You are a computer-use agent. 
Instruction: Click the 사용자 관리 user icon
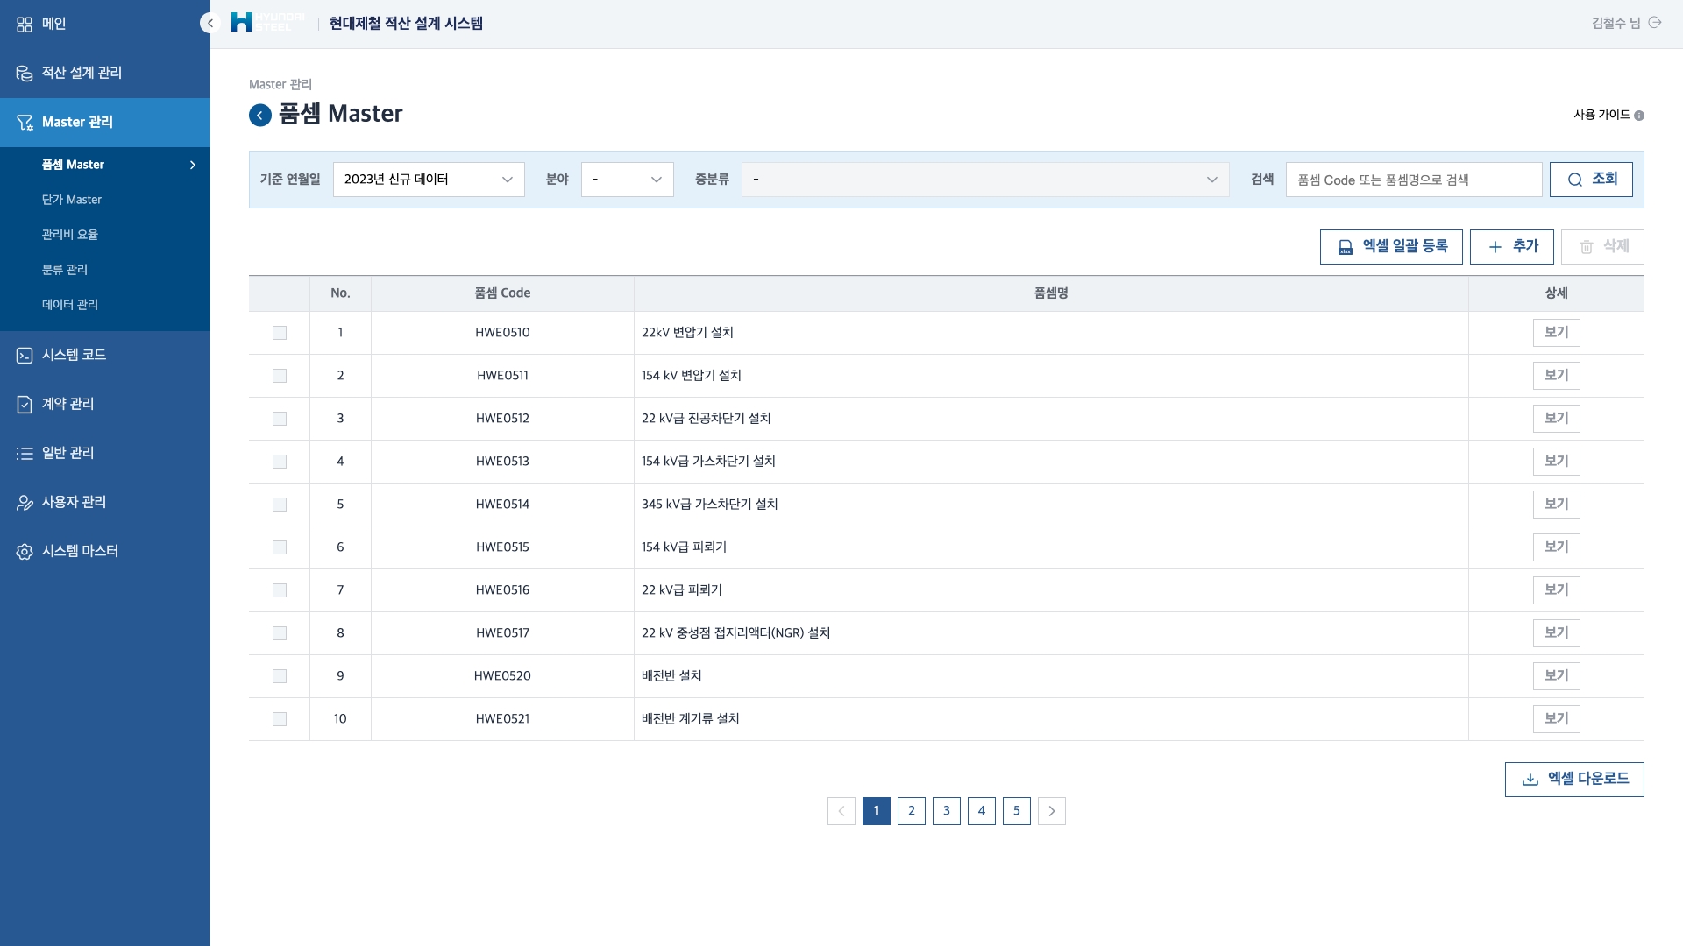pyautogui.click(x=25, y=503)
